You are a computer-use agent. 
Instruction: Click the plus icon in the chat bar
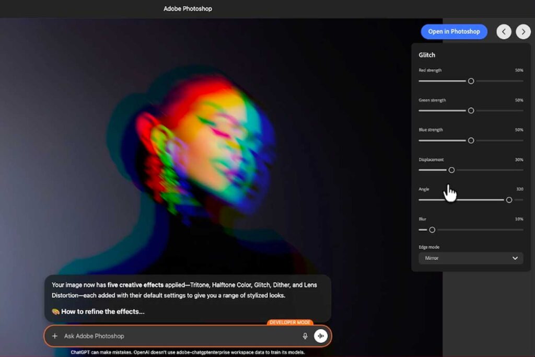54,336
